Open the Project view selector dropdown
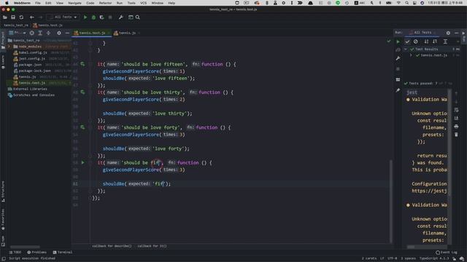This screenshot has width=467, height=262. (x=18, y=33)
